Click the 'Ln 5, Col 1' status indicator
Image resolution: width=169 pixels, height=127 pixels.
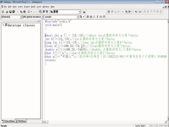(x=140, y=126)
